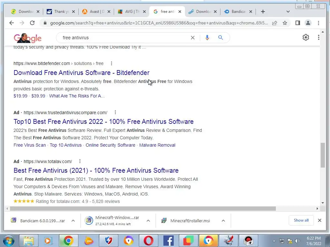Switch to the Avast tab
Image resolution: width=330 pixels, height=247 pixels.
[x=96, y=12]
